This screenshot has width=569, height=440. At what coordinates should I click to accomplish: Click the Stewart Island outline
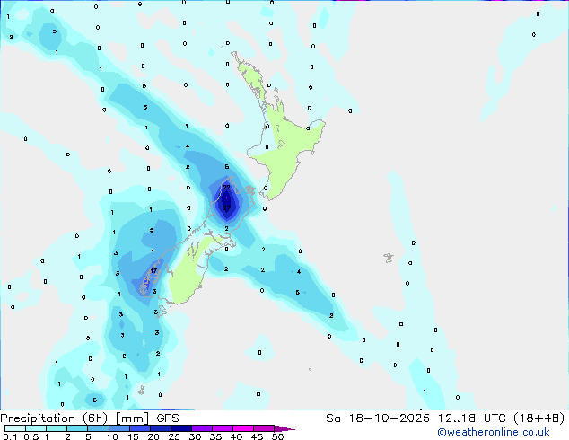(161, 312)
